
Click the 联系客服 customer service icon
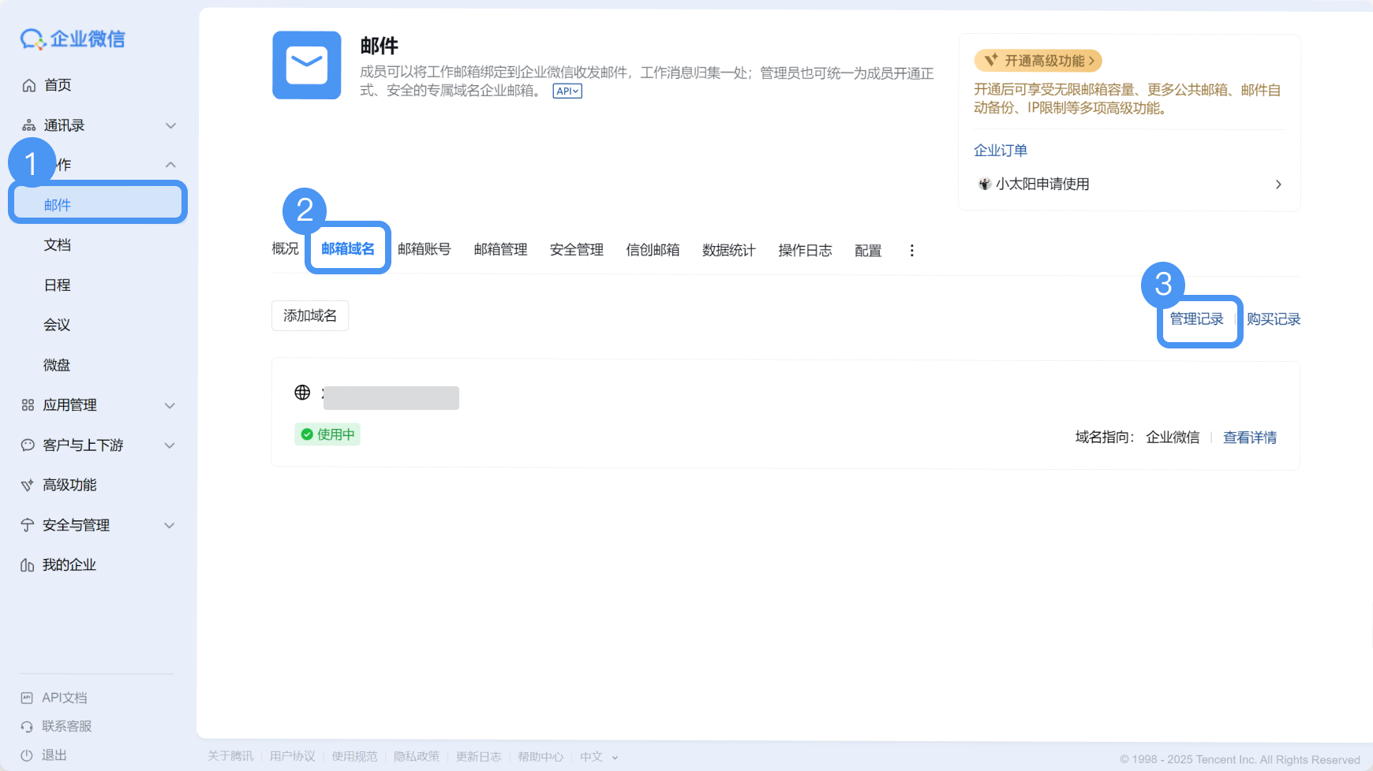click(x=26, y=726)
